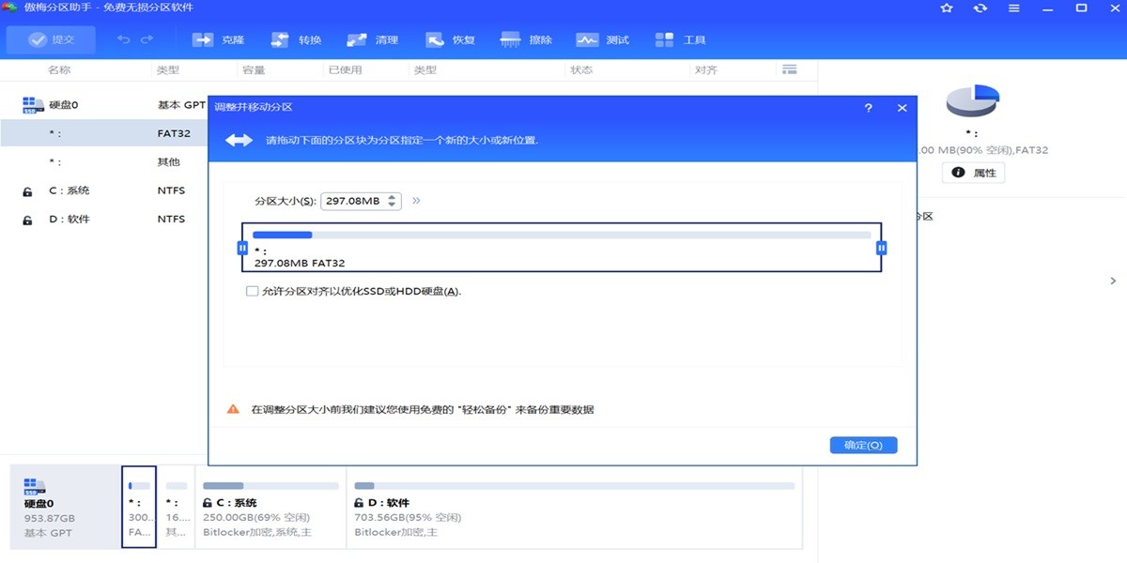Increase partition size using the up stepper arrow
This screenshot has width=1127, height=563.
[392, 195]
